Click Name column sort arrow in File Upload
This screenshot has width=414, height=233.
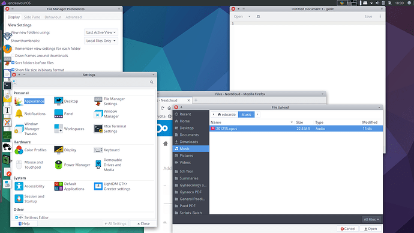[292, 123]
